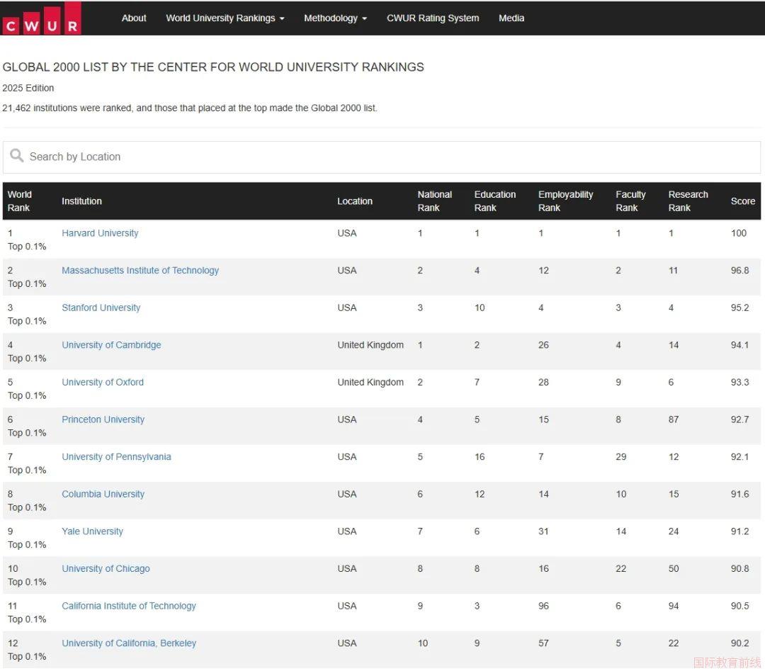Viewport: 765px width, 671px height.
Task: Click Princeton's score of 92.7
Action: [739, 419]
